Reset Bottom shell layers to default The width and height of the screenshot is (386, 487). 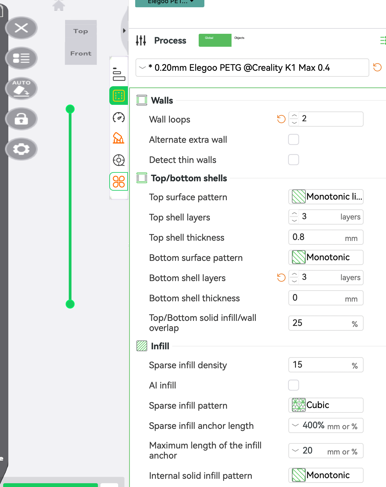click(281, 278)
